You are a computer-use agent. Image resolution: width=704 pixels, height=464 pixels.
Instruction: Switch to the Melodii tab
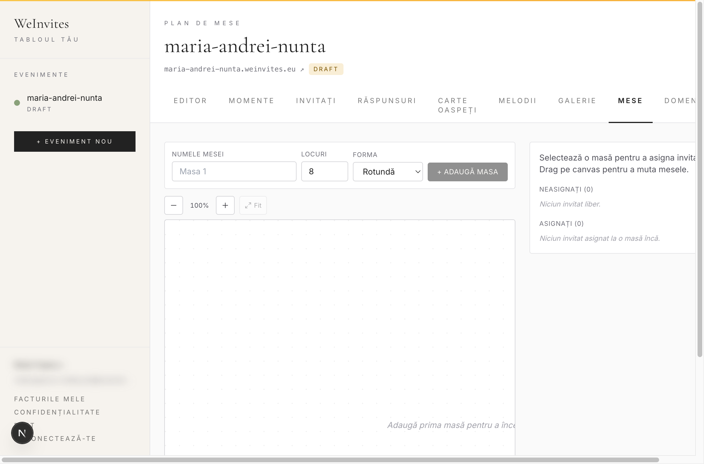point(517,100)
